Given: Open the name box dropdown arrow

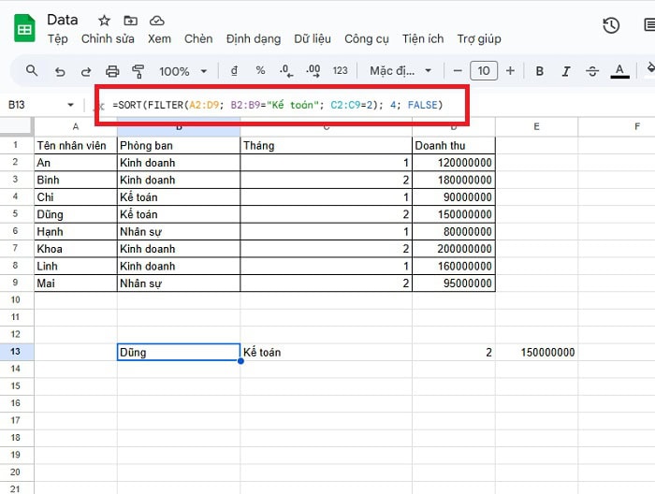Looking at the screenshot, I should (70, 105).
